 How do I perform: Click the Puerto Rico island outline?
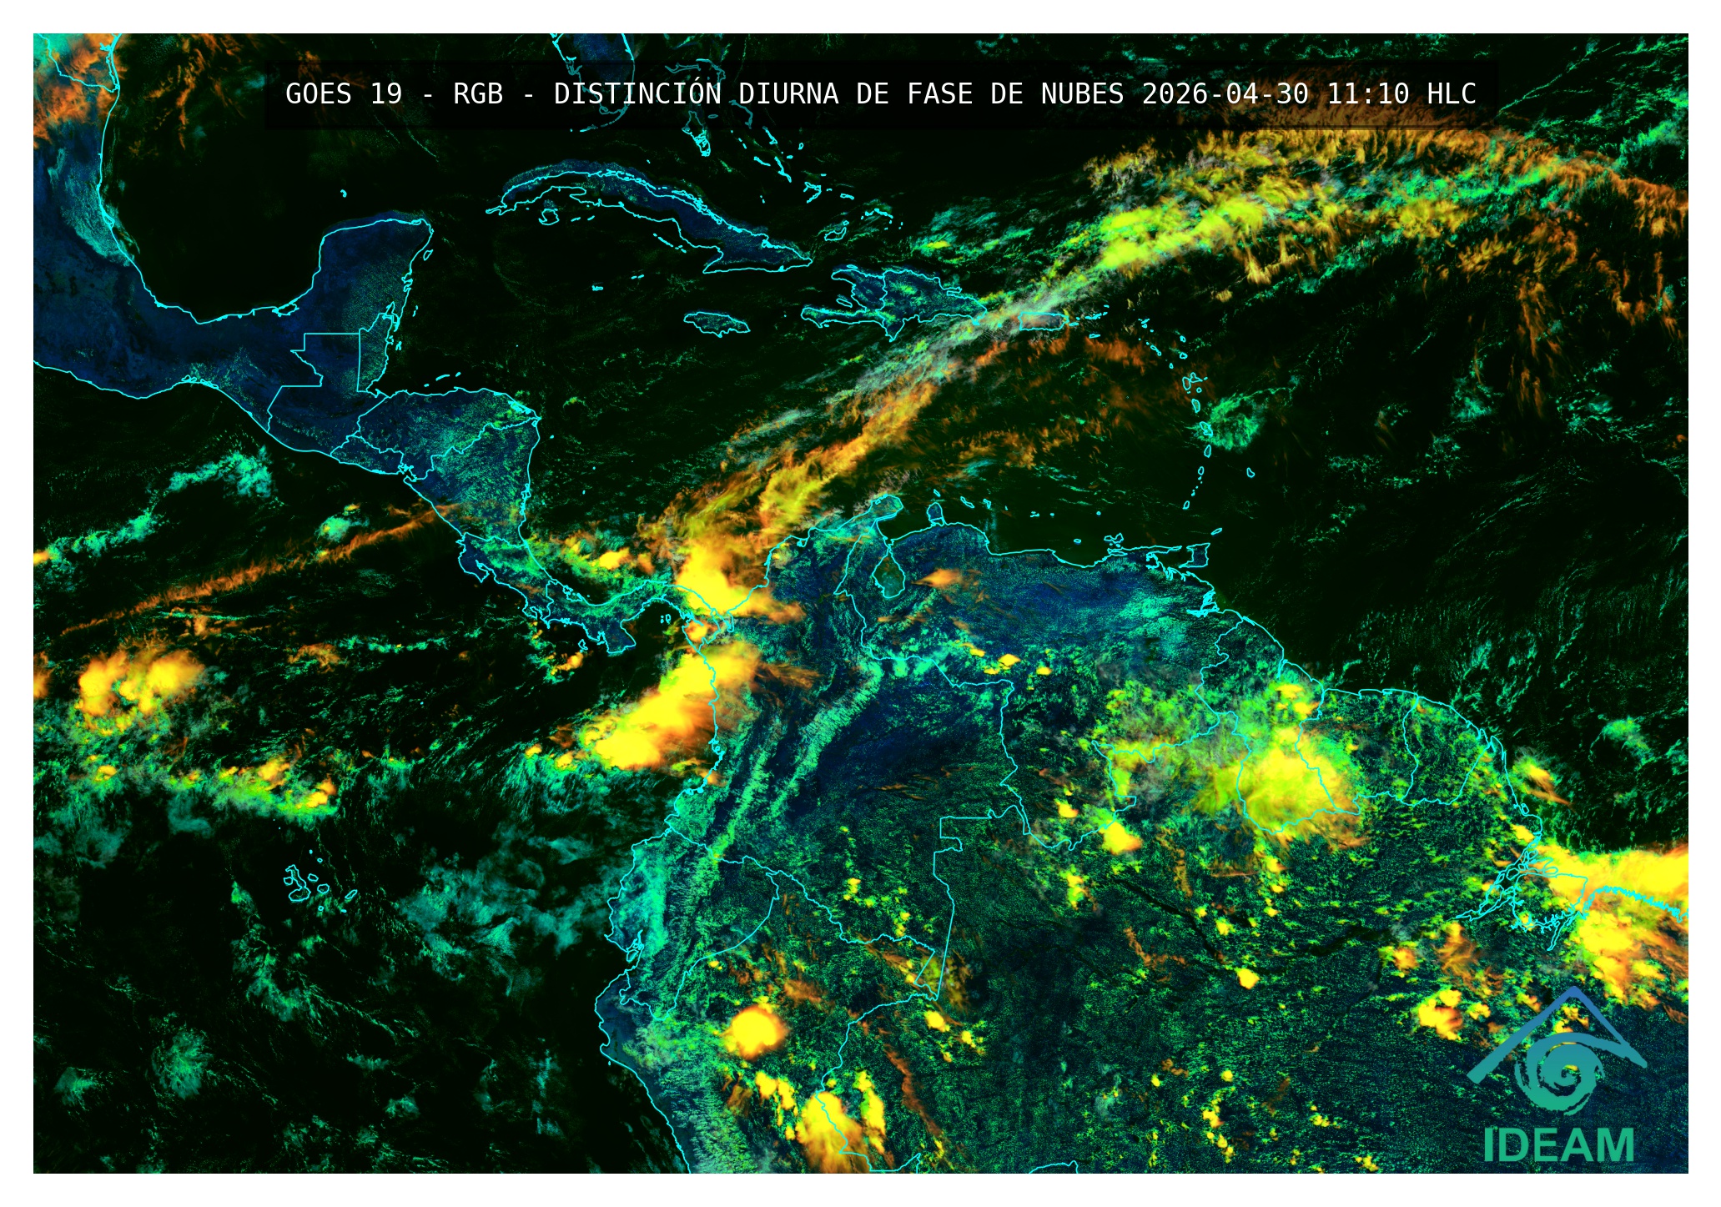coord(1043,321)
